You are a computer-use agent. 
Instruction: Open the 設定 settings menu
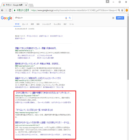(65, 24)
